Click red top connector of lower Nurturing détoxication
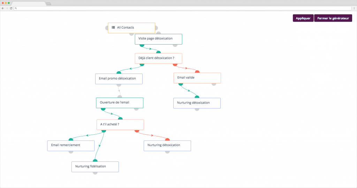Viewport: 357px width, 188px height. [167, 139]
